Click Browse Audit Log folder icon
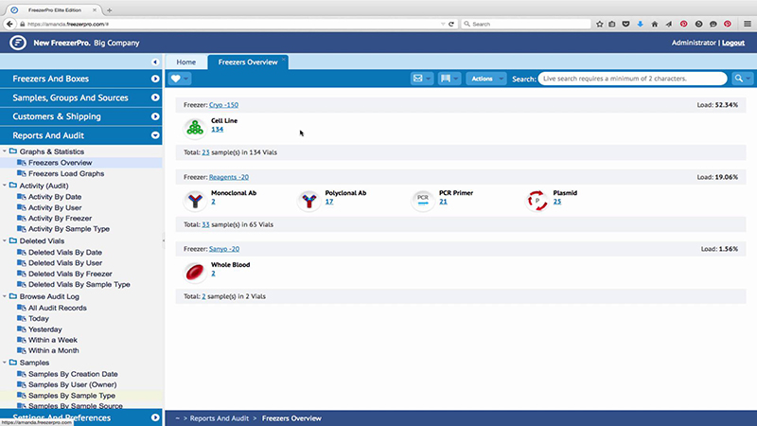757x426 pixels. [13, 296]
